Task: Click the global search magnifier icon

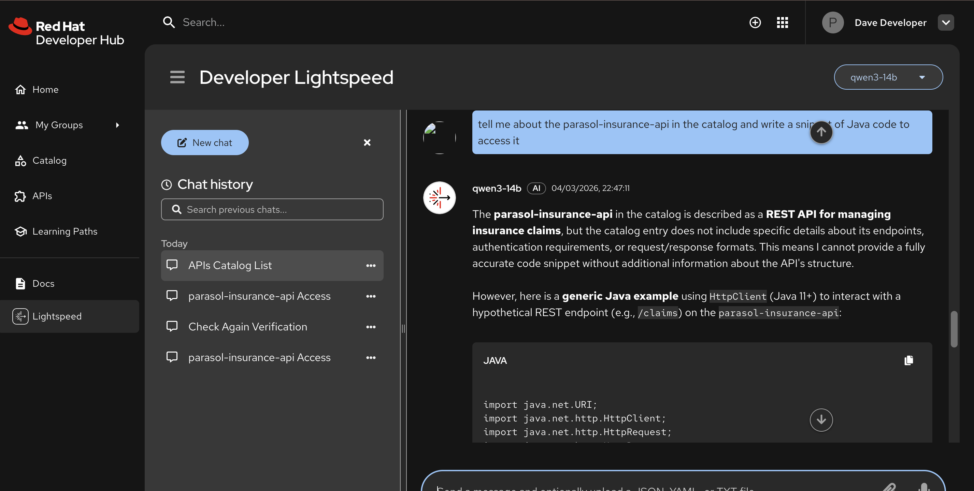Action: tap(169, 22)
